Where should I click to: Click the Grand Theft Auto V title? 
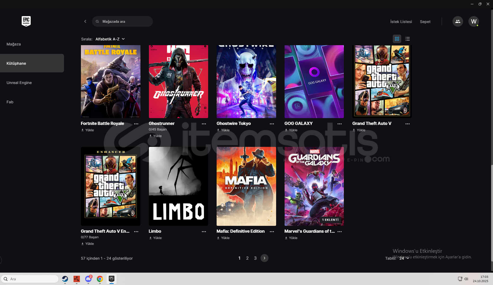tap(372, 123)
